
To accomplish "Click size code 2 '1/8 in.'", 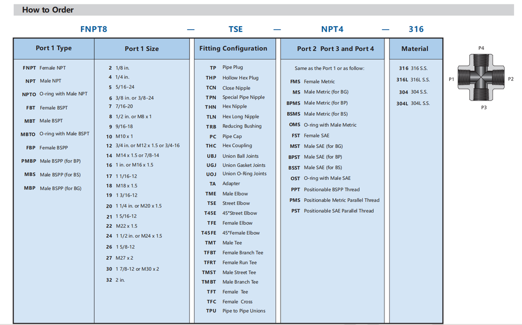I will click(x=119, y=68).
